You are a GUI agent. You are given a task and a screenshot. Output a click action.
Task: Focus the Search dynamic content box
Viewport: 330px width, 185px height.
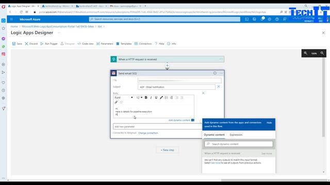239,144
